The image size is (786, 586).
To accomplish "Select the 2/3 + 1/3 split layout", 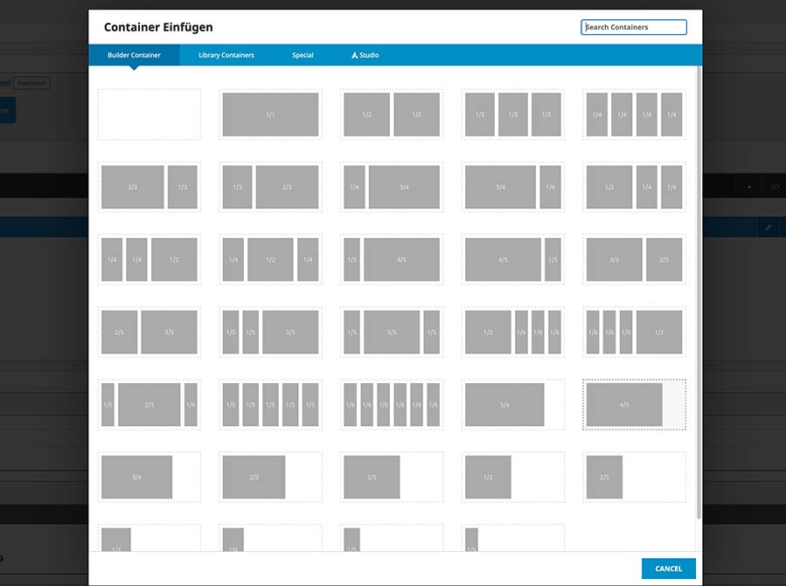I will pos(149,186).
